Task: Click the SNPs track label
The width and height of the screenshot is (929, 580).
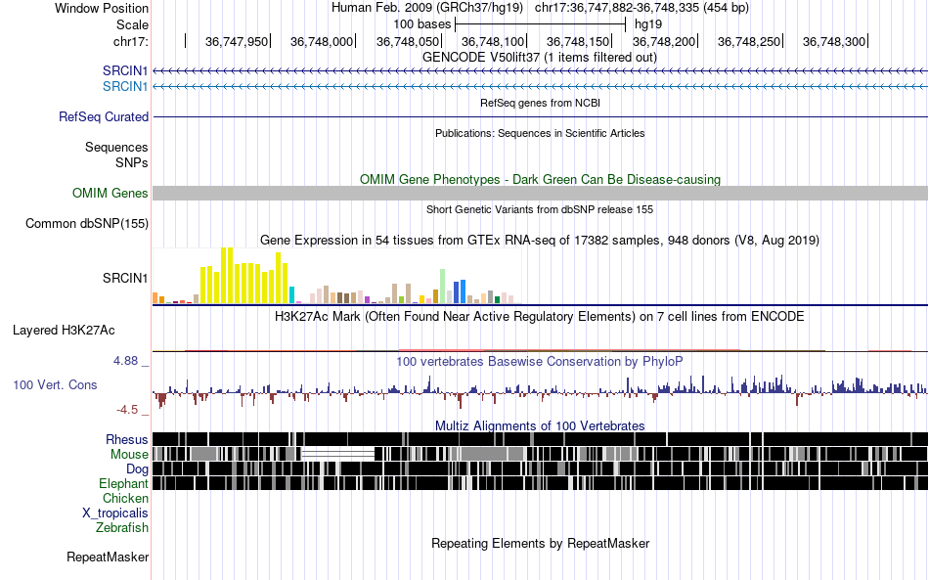Action: pyautogui.click(x=132, y=162)
